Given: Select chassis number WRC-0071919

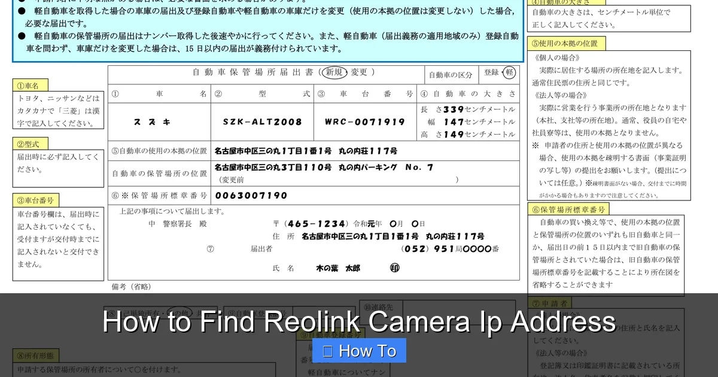Looking at the screenshot, I should pyautogui.click(x=365, y=122).
